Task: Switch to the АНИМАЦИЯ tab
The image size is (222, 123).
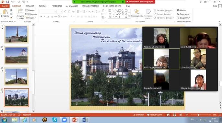Action: [72, 6]
